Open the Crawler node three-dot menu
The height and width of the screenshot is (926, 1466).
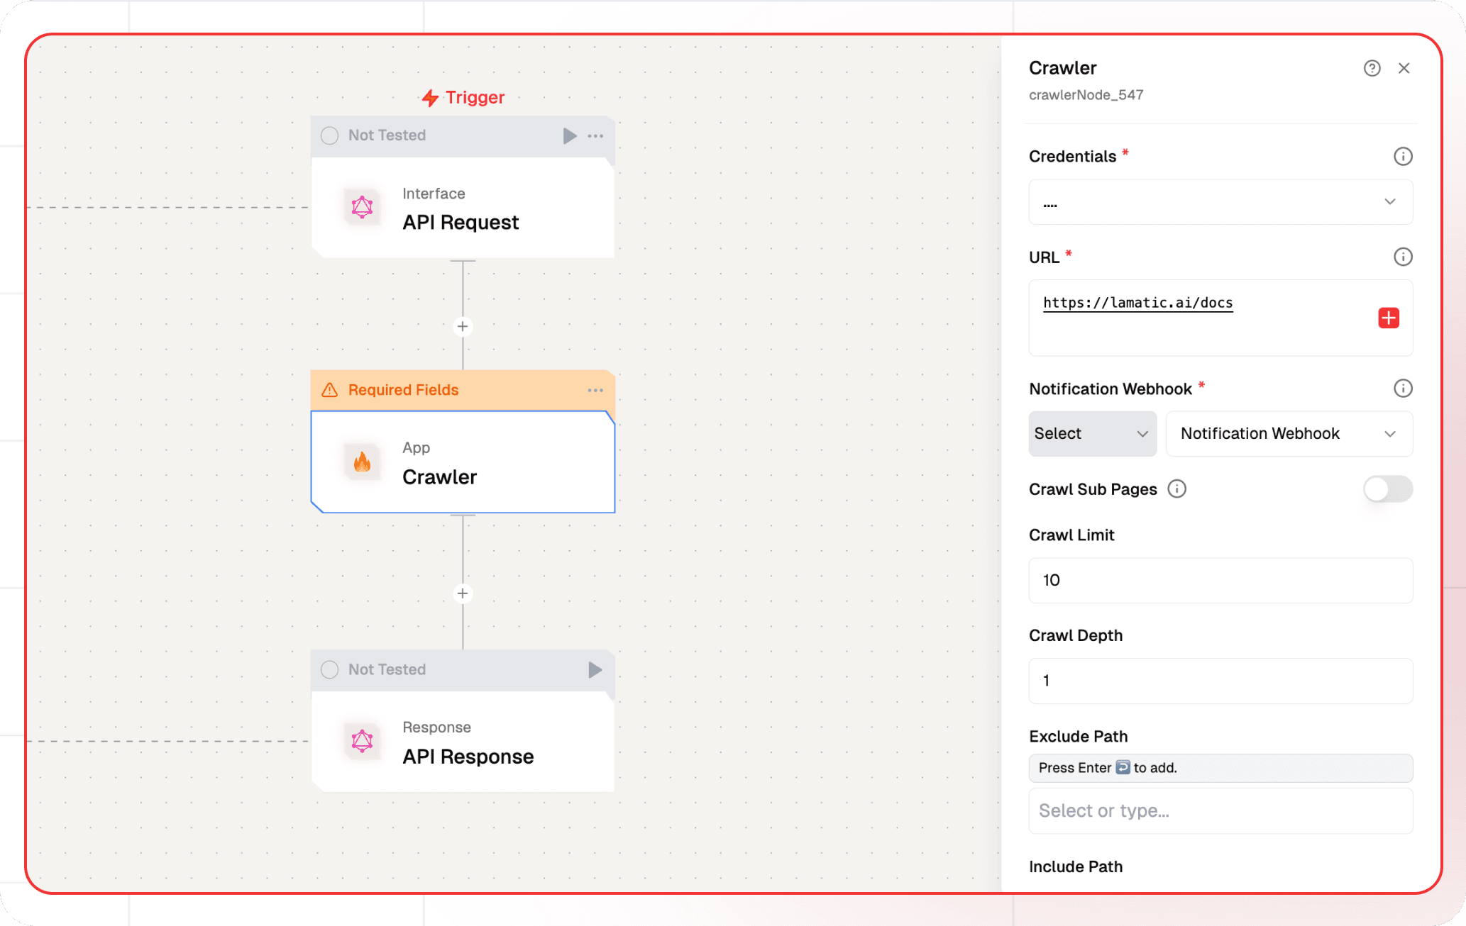click(595, 390)
